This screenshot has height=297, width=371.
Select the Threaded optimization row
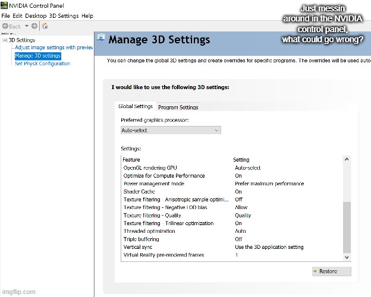click(232, 231)
